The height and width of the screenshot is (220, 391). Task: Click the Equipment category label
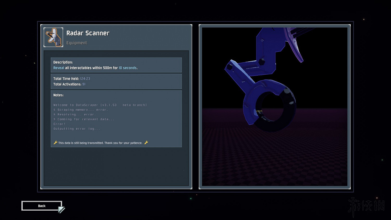(x=77, y=43)
